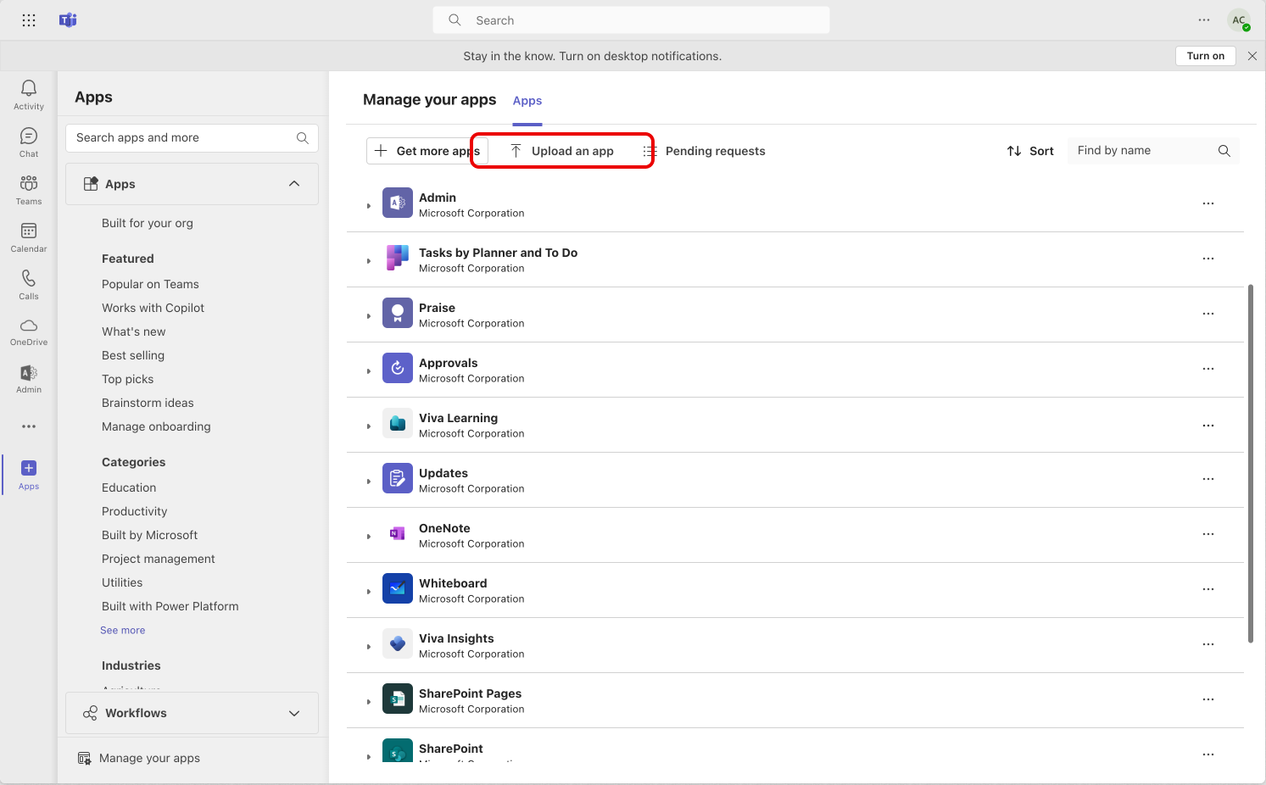Click the SharePoint app name
This screenshot has height=785, width=1266.
point(451,749)
